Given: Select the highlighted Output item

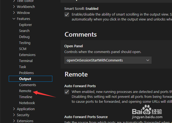Looking at the screenshot, I should point(31,79).
